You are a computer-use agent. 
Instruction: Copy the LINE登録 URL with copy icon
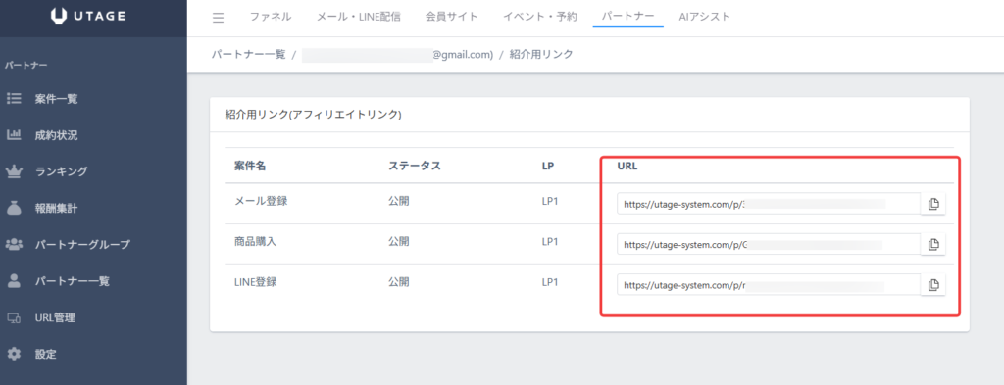(933, 284)
